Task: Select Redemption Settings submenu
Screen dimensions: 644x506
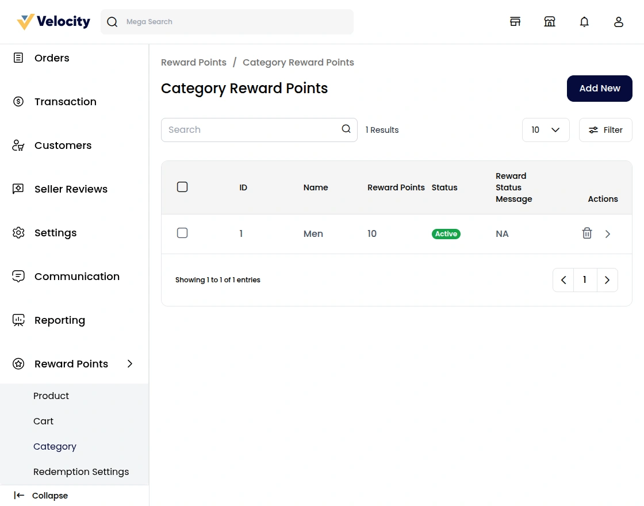Action: (81, 472)
